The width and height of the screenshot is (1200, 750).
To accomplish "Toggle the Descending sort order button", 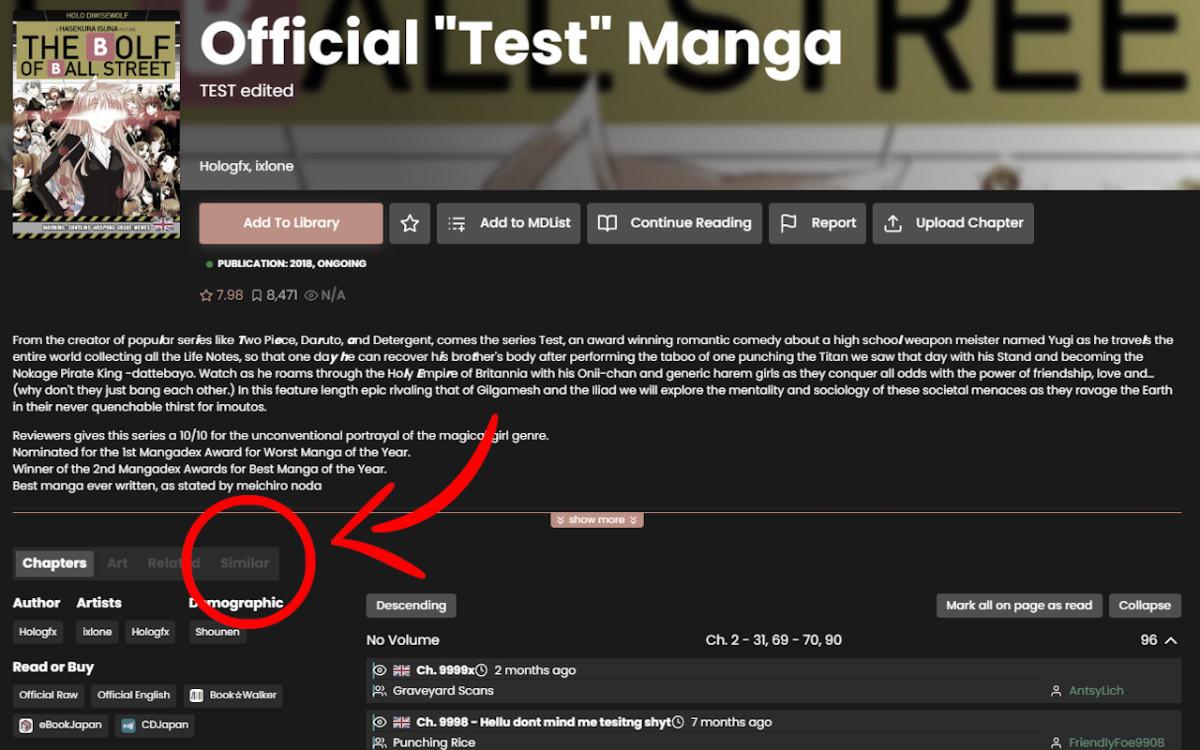I will pos(412,606).
